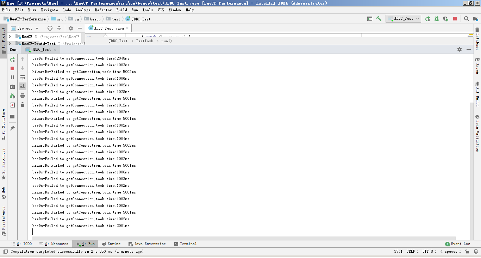Close the JDBC_Test.java editor tab

[x=127, y=28]
